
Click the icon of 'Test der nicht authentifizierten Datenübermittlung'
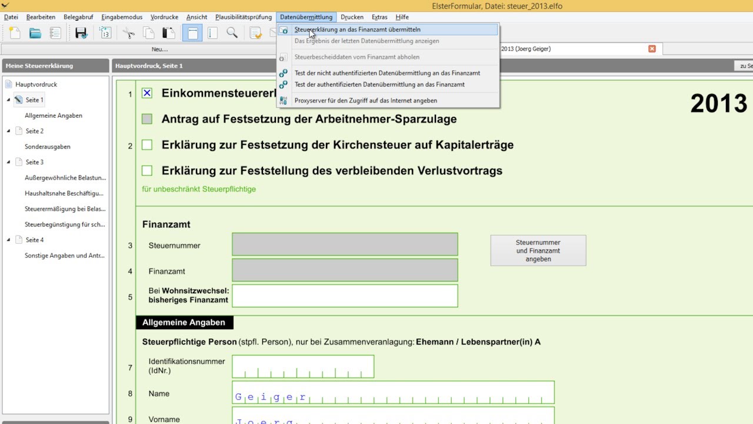point(284,73)
